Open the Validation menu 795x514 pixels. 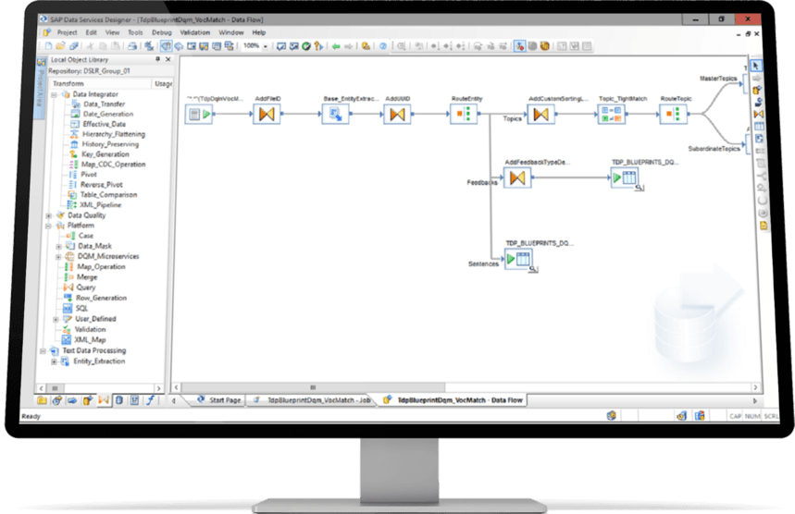tap(195, 32)
